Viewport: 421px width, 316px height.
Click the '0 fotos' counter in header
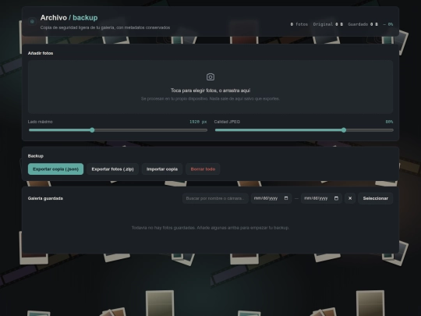[299, 24]
